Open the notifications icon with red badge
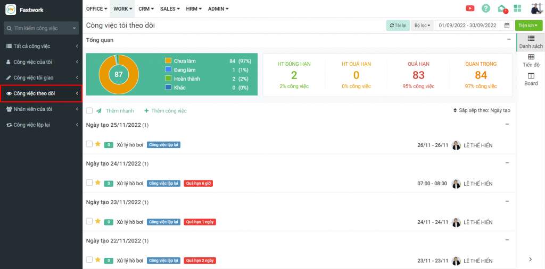The width and height of the screenshot is (545, 269). [501, 8]
